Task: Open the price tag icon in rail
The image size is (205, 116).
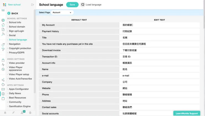Action: (x=3, y=45)
